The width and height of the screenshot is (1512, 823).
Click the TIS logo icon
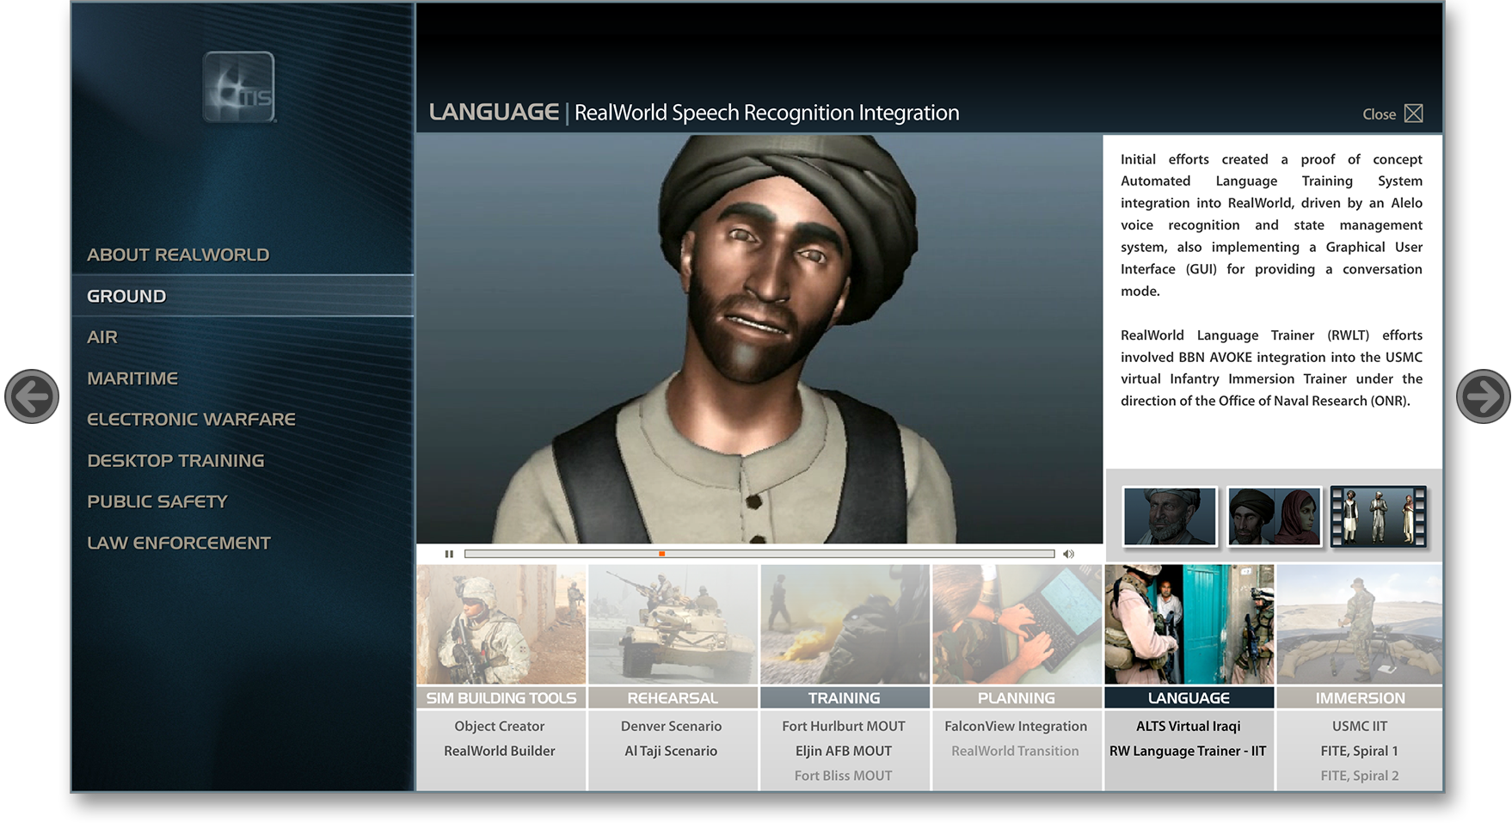tap(239, 87)
